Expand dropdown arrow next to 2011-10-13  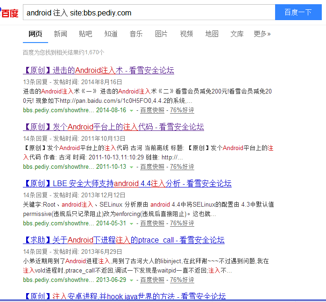point(131,167)
